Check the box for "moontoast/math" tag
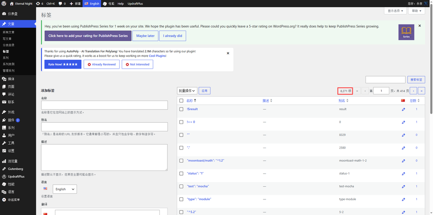The image size is (433, 215). point(181,160)
